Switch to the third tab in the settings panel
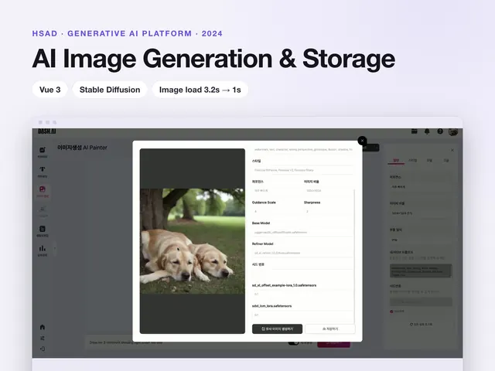495x371 pixels. tap(429, 160)
